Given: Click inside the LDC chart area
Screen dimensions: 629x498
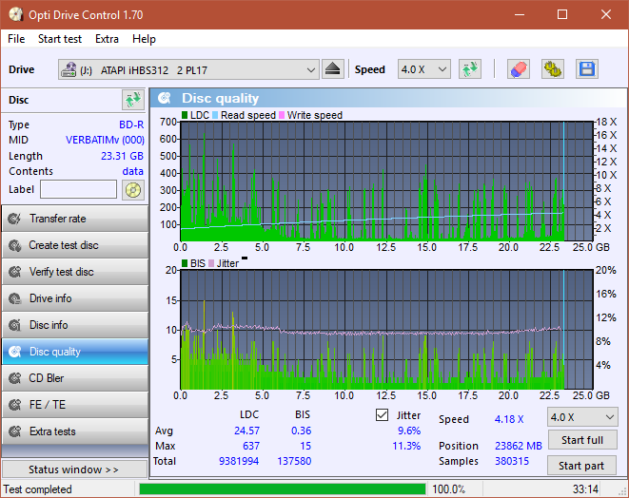Looking at the screenshot, I should click(386, 182).
